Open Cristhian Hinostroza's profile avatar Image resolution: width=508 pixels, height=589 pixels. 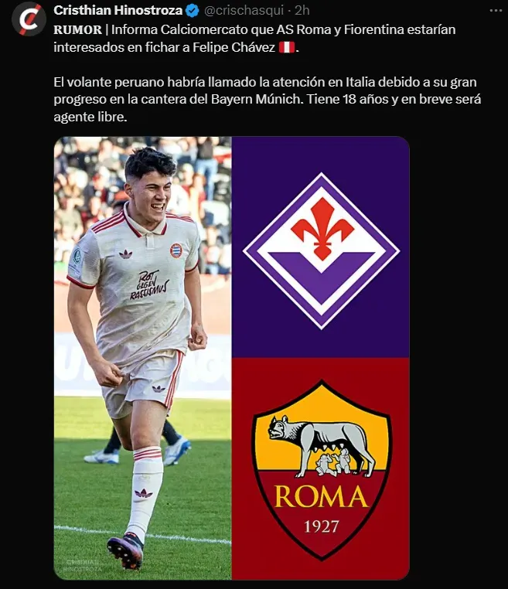point(29,19)
